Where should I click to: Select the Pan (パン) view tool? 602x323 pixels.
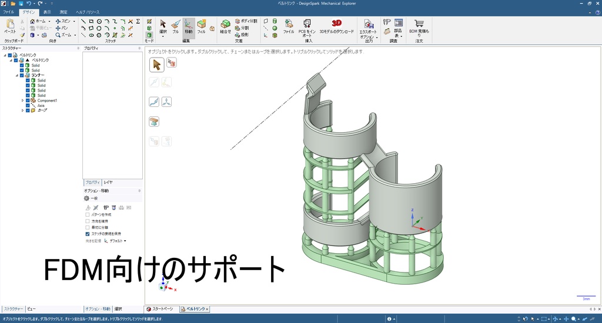coord(61,28)
